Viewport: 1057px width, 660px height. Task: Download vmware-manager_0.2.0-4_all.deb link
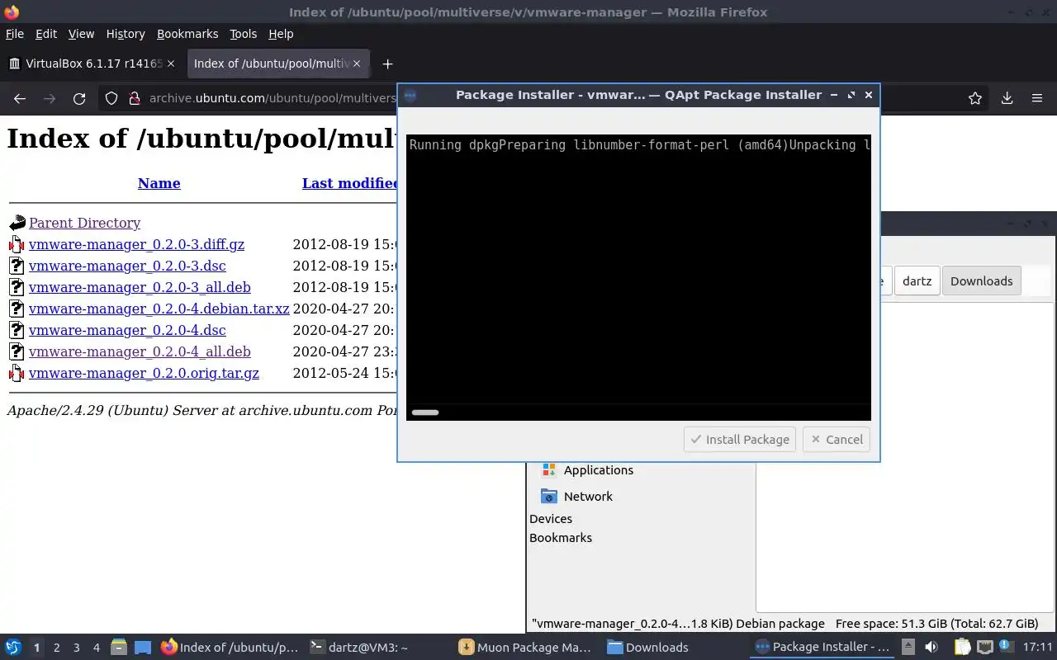140,351
